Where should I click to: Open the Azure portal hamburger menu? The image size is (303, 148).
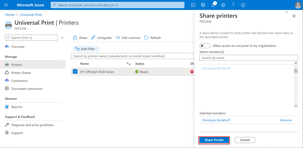(x=6, y=5)
